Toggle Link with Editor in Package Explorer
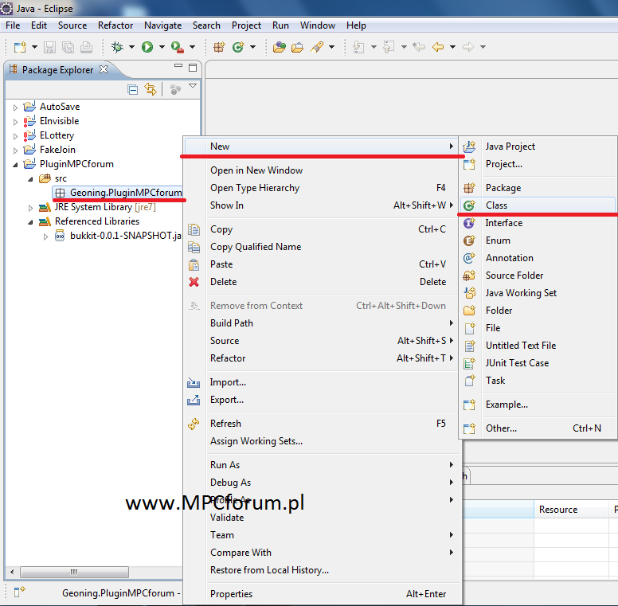The width and height of the screenshot is (618, 606). (151, 89)
